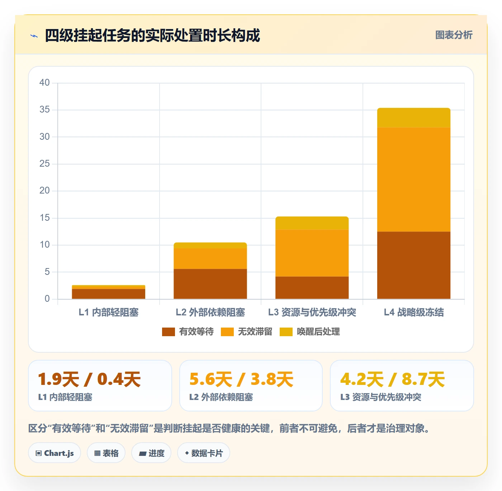502x491 pixels.
Task: Pick the yellow 唤醒后处理 top of the L2 bar
Action: (210, 245)
